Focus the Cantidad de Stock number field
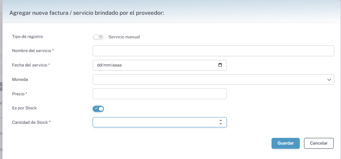This screenshot has height=159, width=341. 155,122
